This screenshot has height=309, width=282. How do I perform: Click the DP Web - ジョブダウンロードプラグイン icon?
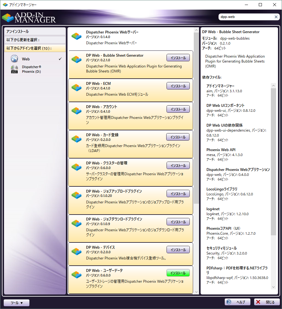tap(76, 223)
